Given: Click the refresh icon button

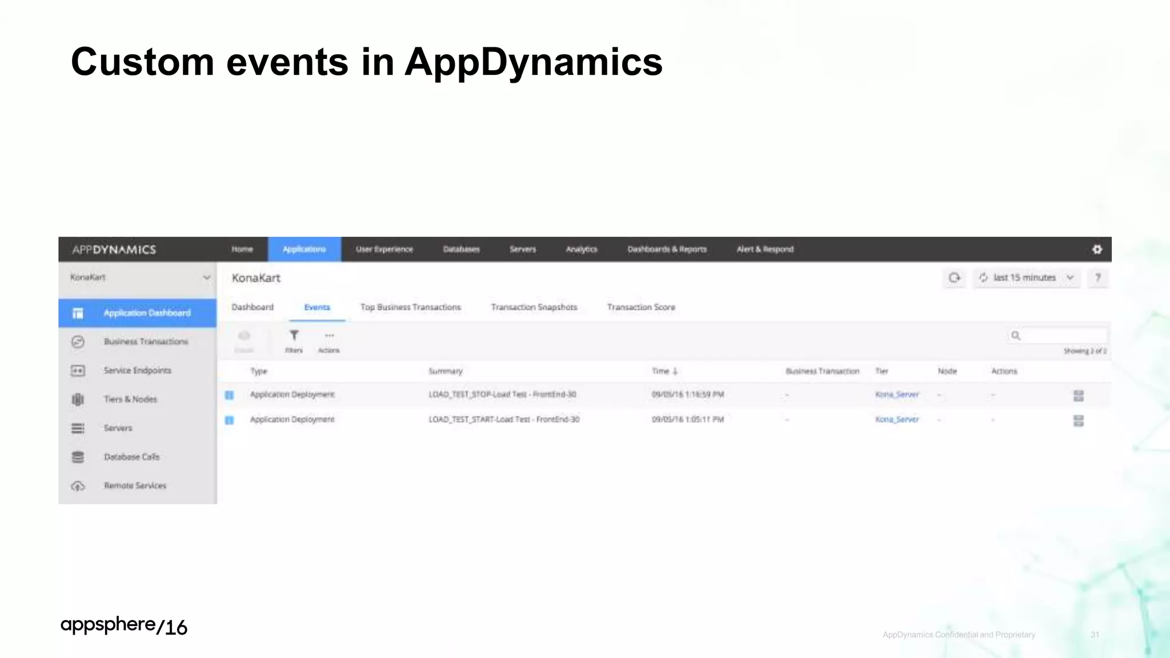Looking at the screenshot, I should (954, 278).
